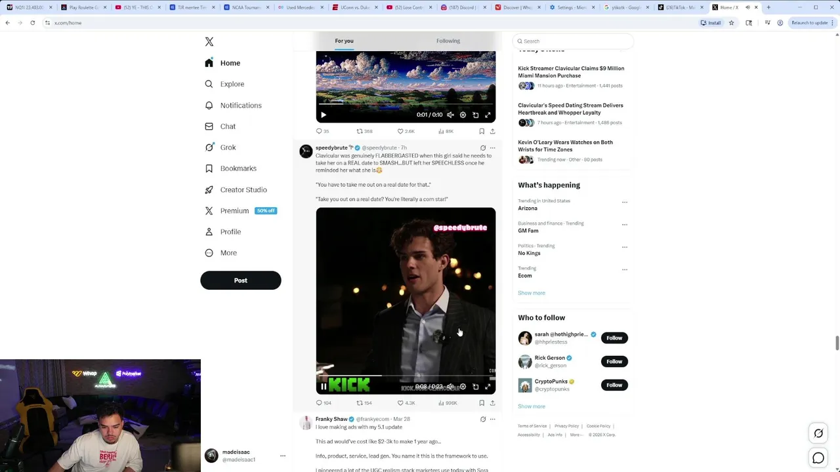
Task: Enter fullscreen on top video
Action: [x=488, y=115]
